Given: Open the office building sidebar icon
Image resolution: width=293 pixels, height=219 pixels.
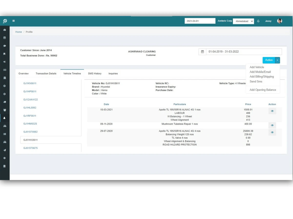Looking at the screenshot, I should (4, 166).
